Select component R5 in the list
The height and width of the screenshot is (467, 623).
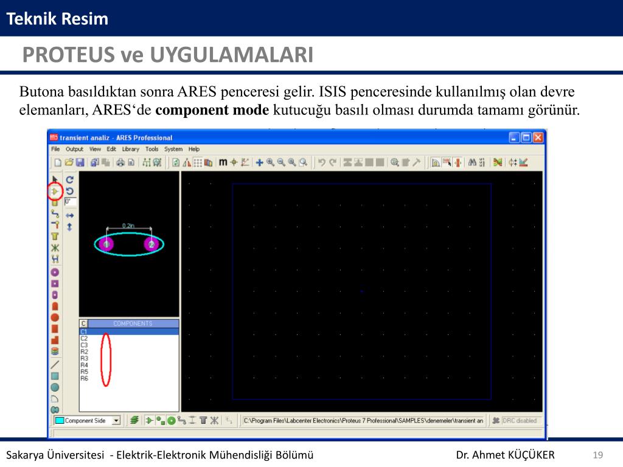129,372
